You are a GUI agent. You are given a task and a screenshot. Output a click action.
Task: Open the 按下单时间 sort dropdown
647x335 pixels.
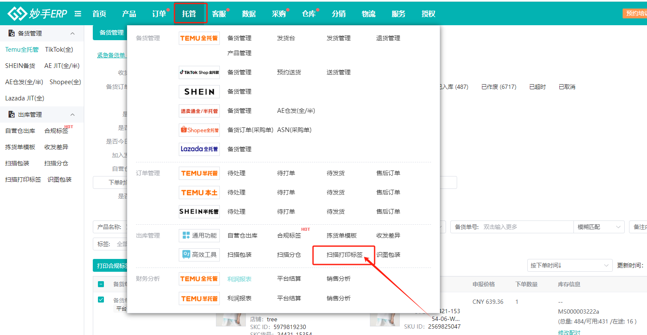(x=570, y=265)
